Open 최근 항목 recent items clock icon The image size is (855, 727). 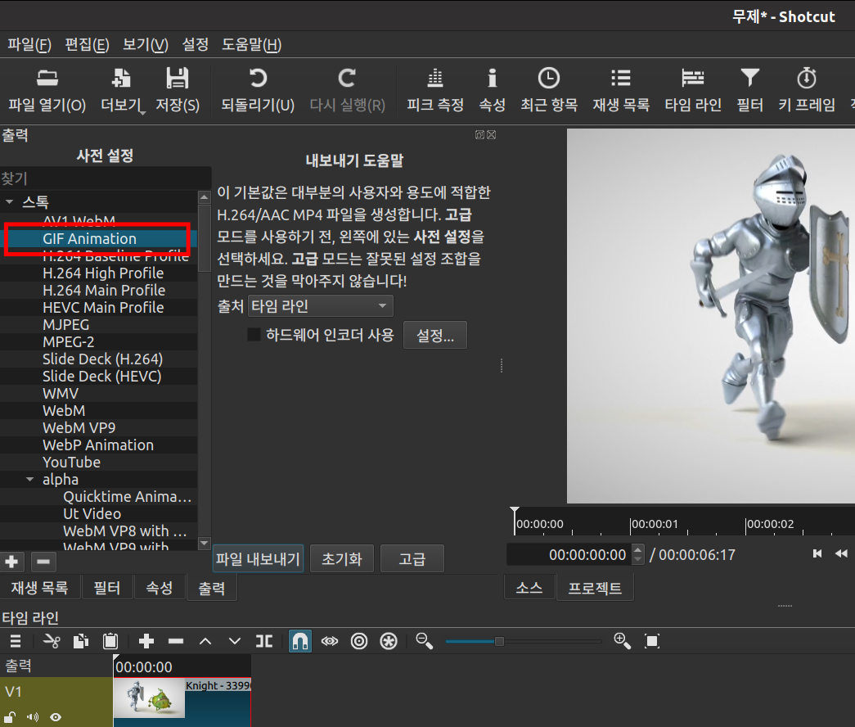coord(548,79)
